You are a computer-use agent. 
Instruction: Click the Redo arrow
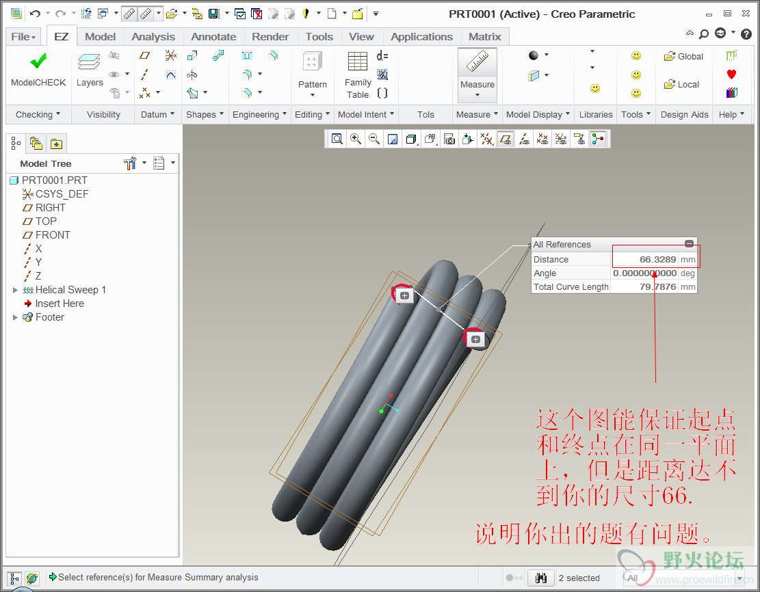point(60,14)
